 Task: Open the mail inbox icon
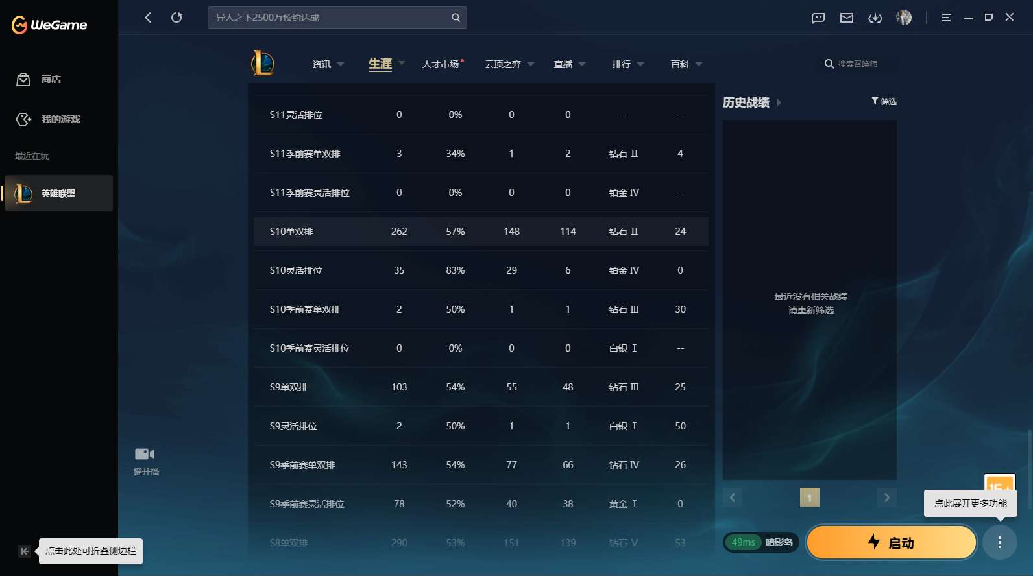click(x=847, y=18)
